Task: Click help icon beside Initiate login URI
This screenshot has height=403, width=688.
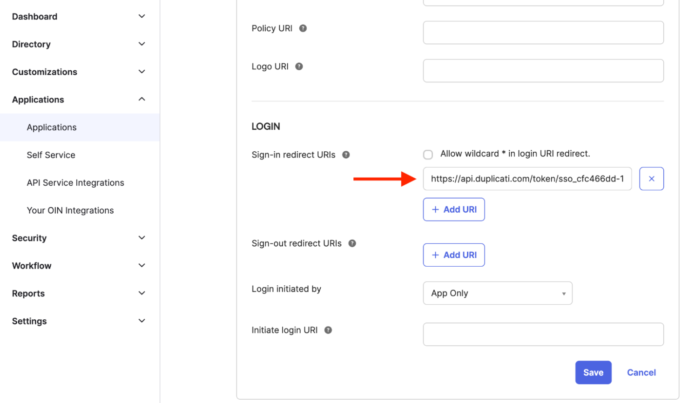Action: coord(328,330)
